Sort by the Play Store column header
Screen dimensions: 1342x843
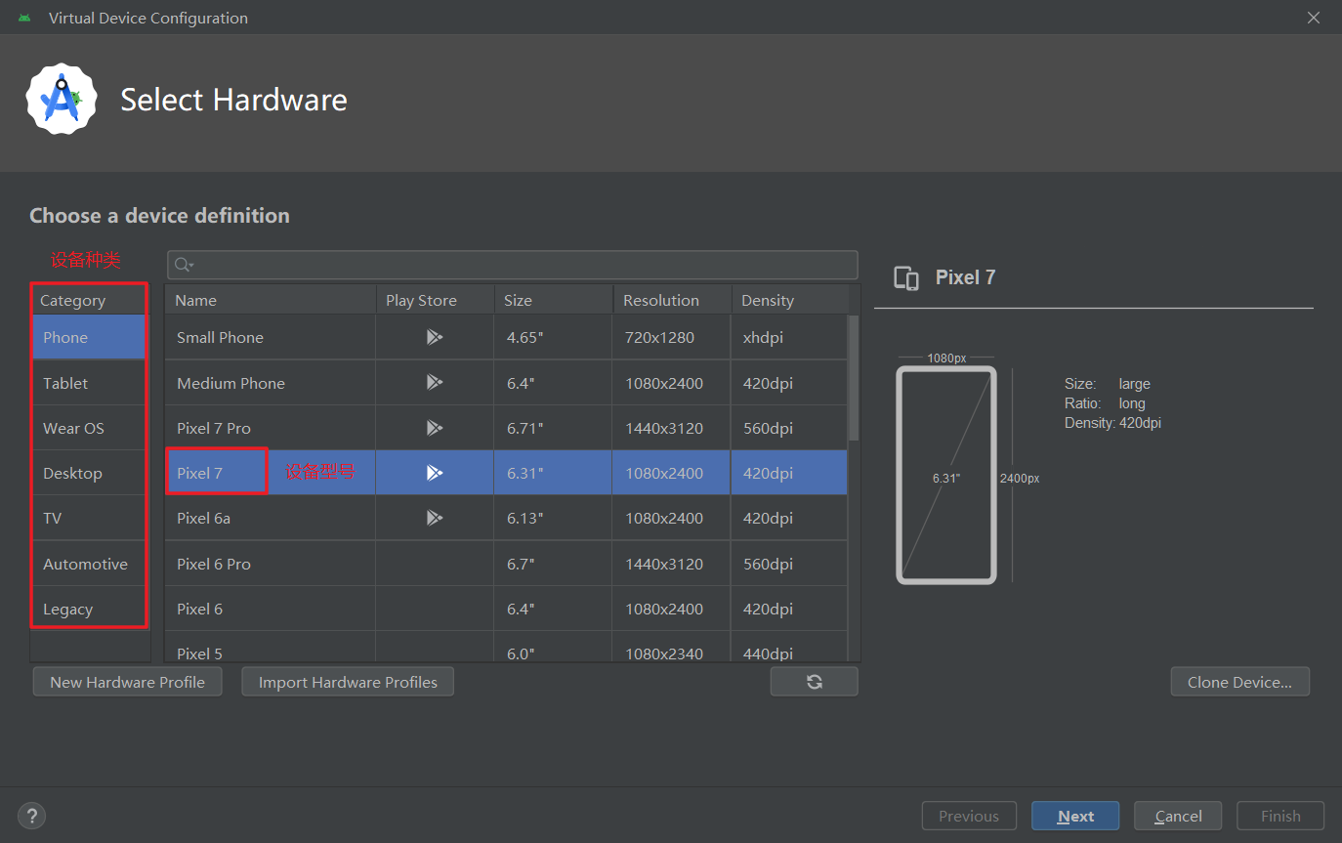tap(435, 300)
